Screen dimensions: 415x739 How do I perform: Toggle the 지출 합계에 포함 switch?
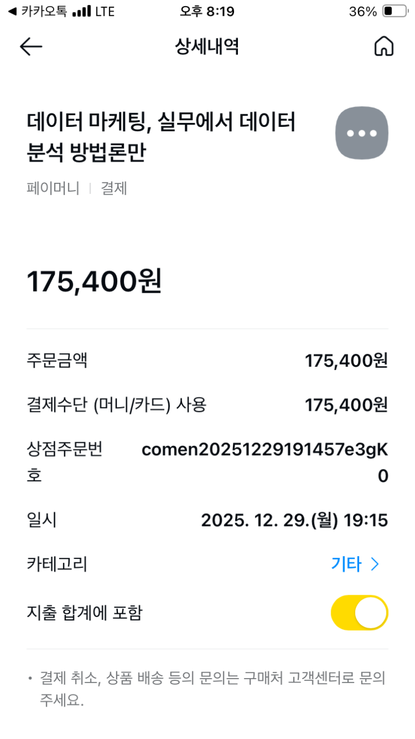pos(359,613)
